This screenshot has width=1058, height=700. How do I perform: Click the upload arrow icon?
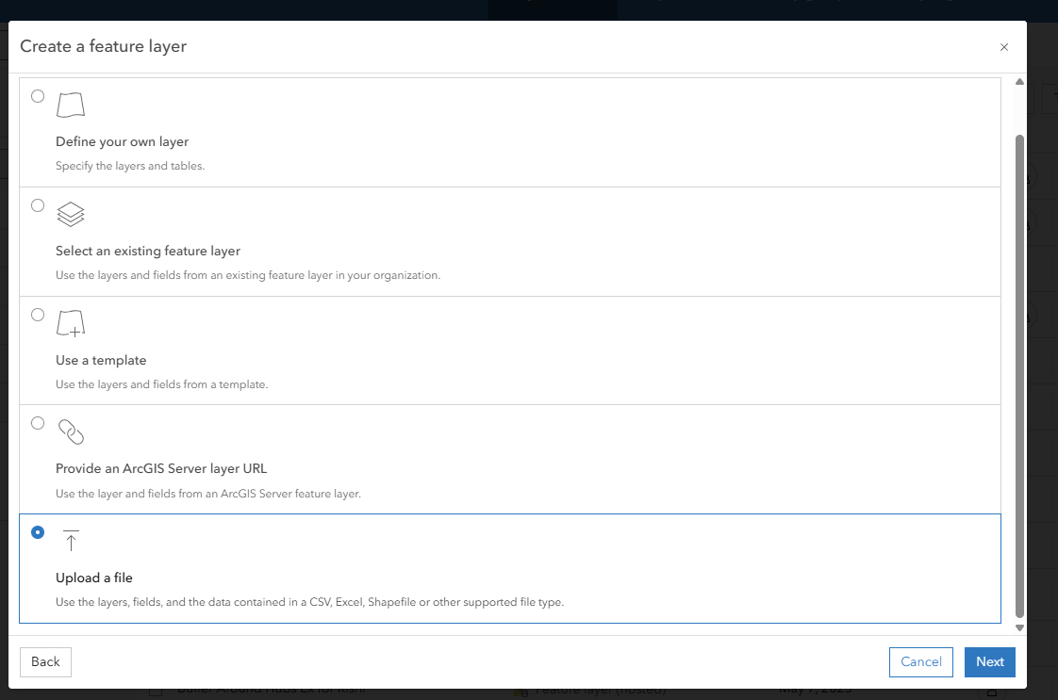[x=71, y=540]
